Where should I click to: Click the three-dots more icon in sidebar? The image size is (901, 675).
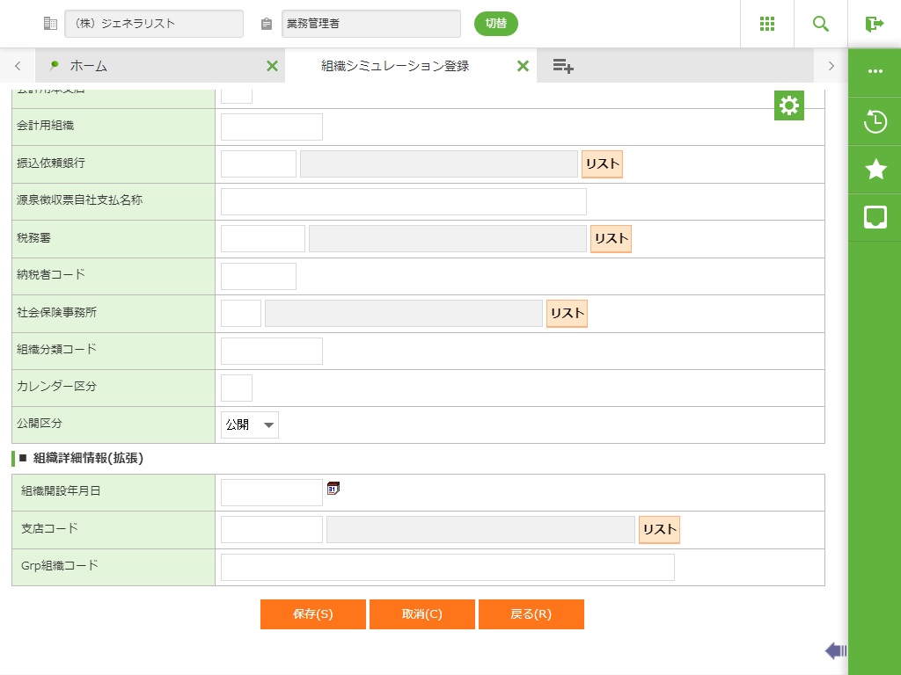click(x=875, y=71)
